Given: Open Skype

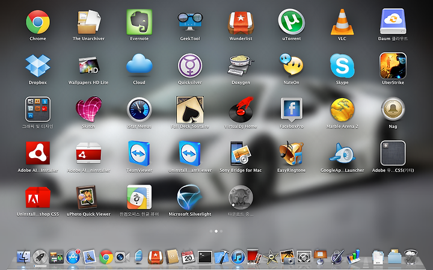Looking at the screenshot, I should [x=342, y=66].
